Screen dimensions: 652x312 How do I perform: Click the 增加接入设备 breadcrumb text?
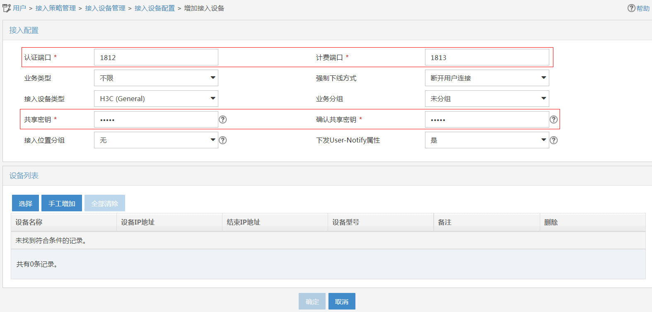click(x=204, y=8)
